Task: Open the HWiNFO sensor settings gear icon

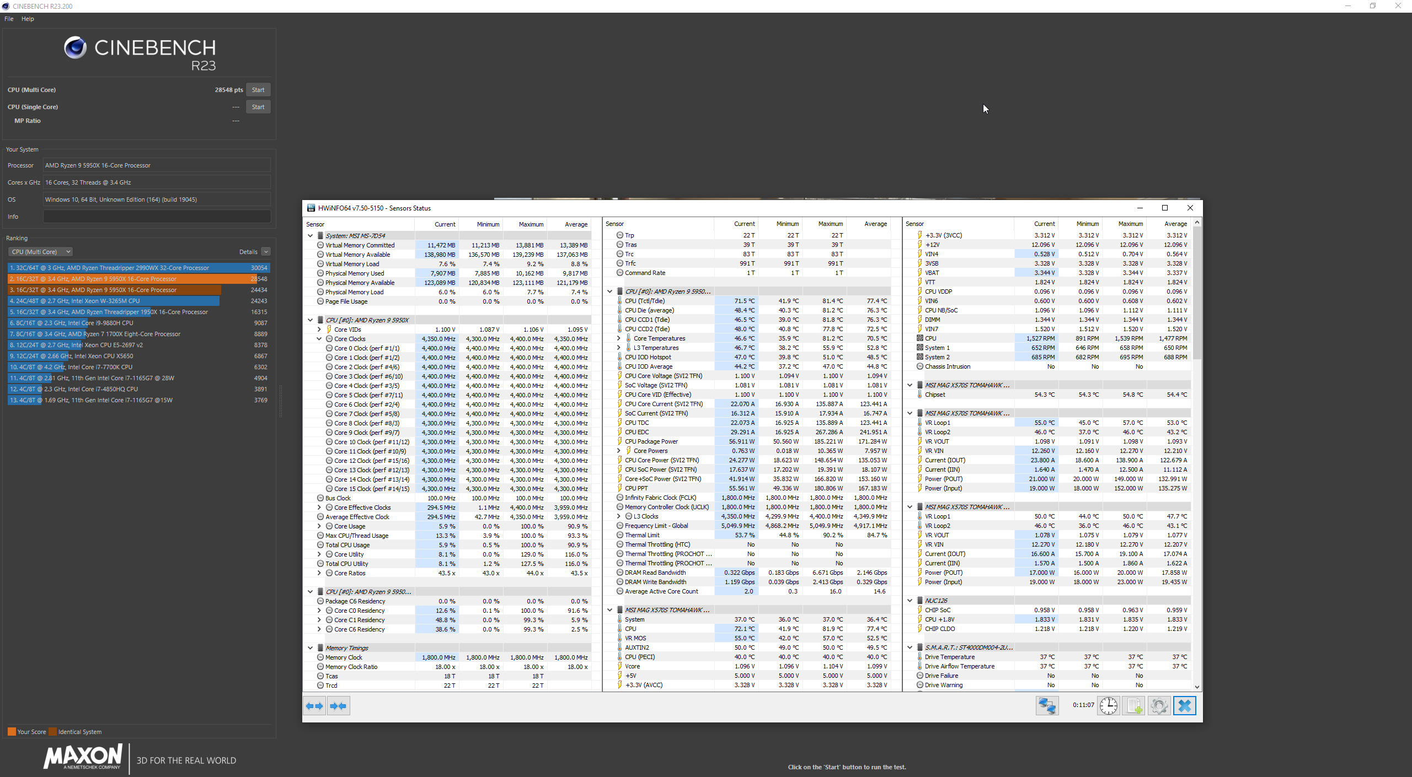Action: click(1159, 706)
